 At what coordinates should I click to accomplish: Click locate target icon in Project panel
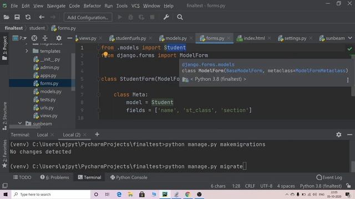click(x=34, y=38)
